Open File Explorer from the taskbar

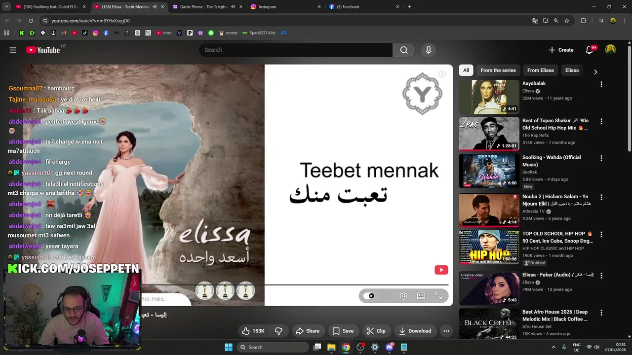331,347
